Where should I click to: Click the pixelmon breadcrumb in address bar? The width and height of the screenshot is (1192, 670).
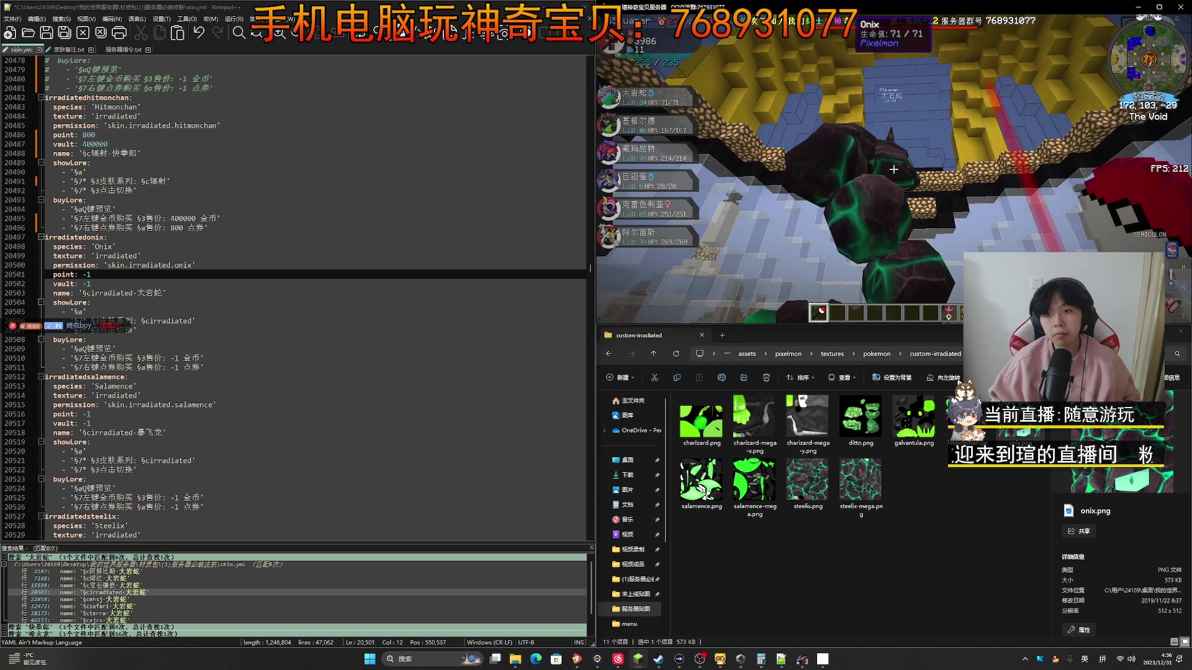(788, 354)
